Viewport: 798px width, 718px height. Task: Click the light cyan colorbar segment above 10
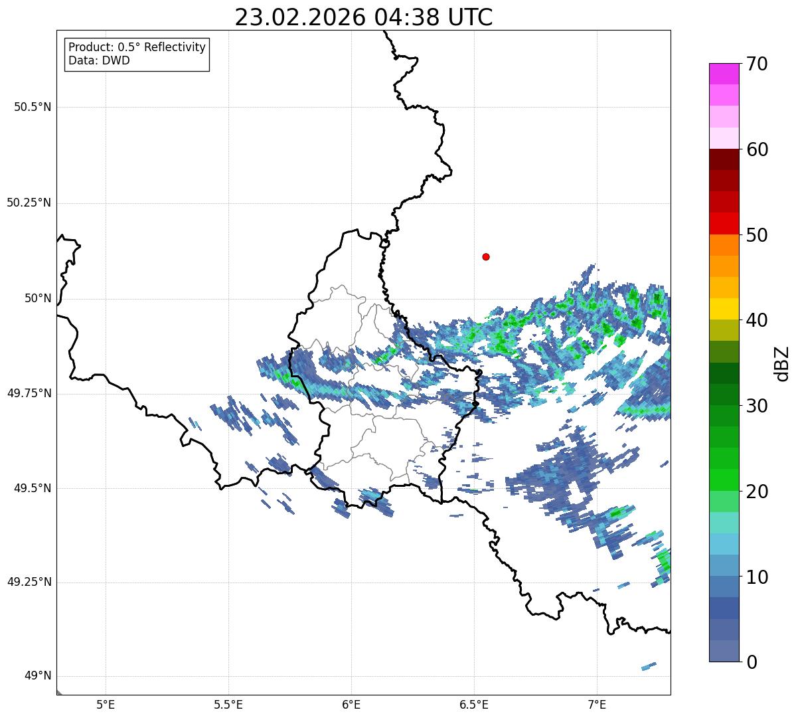724,544
